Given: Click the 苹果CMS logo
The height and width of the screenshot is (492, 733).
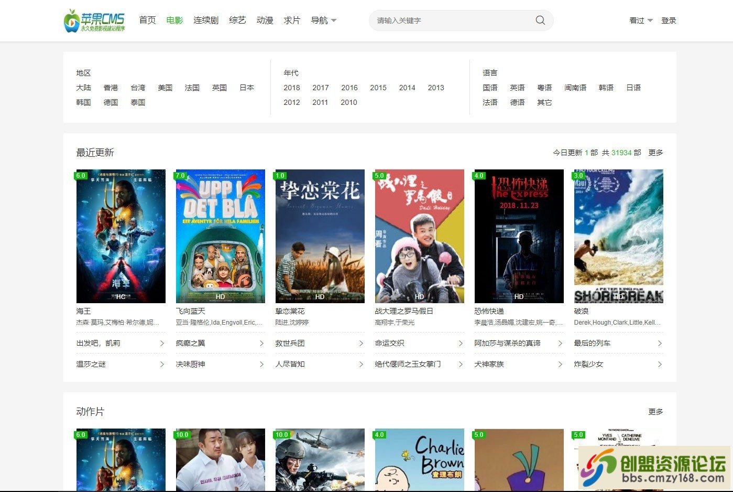Looking at the screenshot, I should 94,20.
